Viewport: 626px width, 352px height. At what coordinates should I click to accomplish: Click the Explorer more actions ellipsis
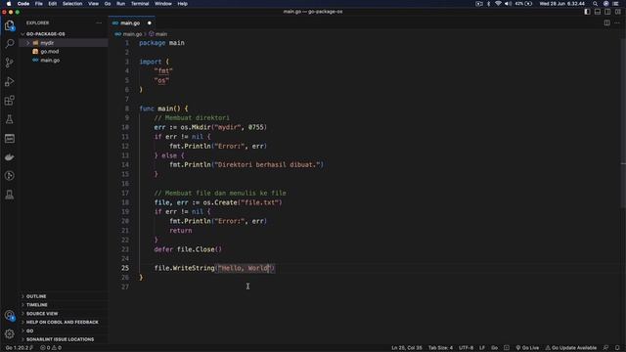[99, 23]
